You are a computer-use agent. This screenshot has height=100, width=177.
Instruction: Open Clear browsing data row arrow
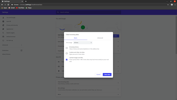[118, 83]
